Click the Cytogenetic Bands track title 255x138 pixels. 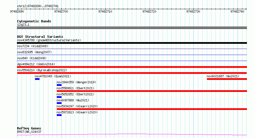(x=34, y=21)
